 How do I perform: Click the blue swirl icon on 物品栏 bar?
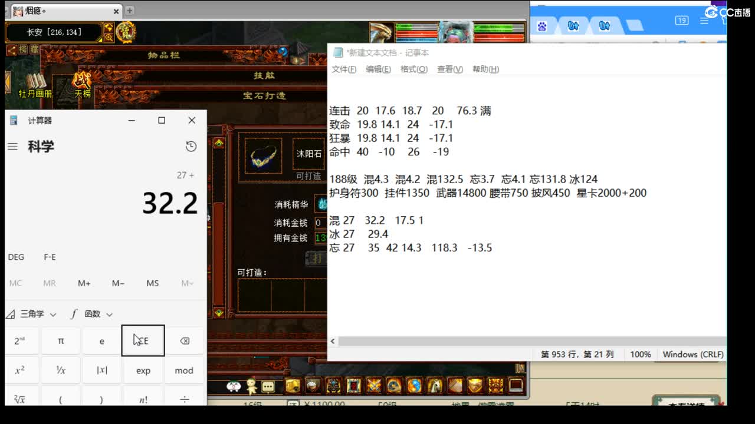[283, 52]
